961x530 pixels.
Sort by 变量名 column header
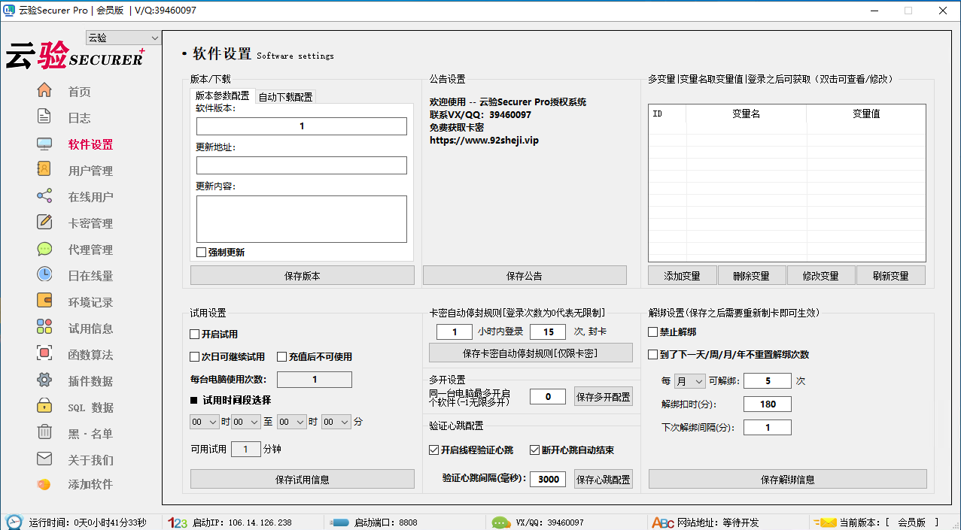click(746, 114)
